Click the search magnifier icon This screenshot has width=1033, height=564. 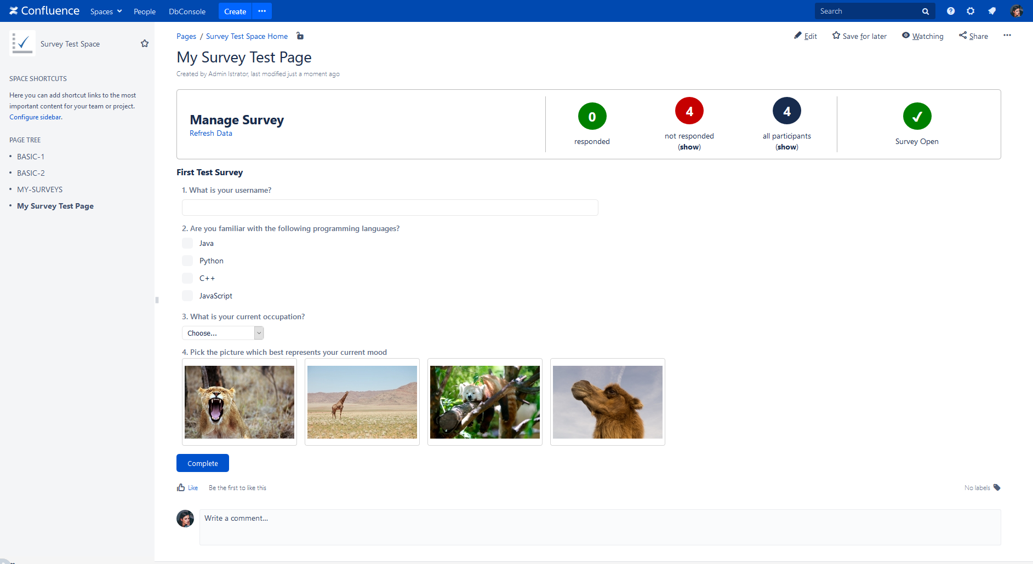926,11
